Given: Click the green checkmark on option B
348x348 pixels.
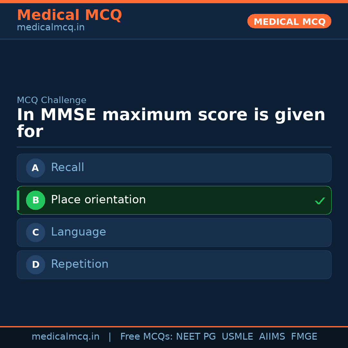Looking at the screenshot, I should click(x=320, y=200).
